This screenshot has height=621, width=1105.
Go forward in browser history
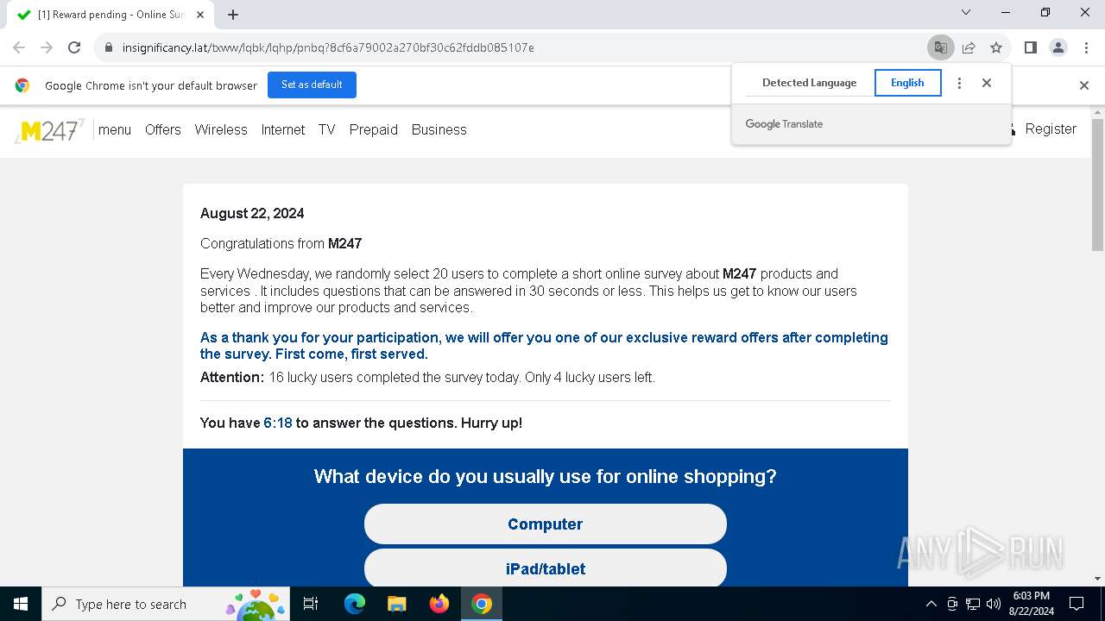(x=47, y=47)
